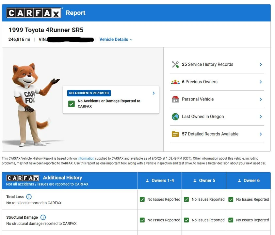The width and height of the screenshot is (275, 235).
Task: Click the info icon next to Structural Damage
Action: [x=43, y=217]
